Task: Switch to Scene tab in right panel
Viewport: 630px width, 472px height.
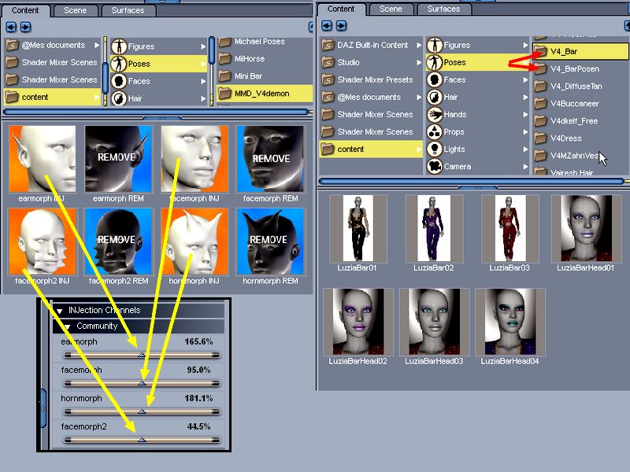Action: (x=391, y=9)
